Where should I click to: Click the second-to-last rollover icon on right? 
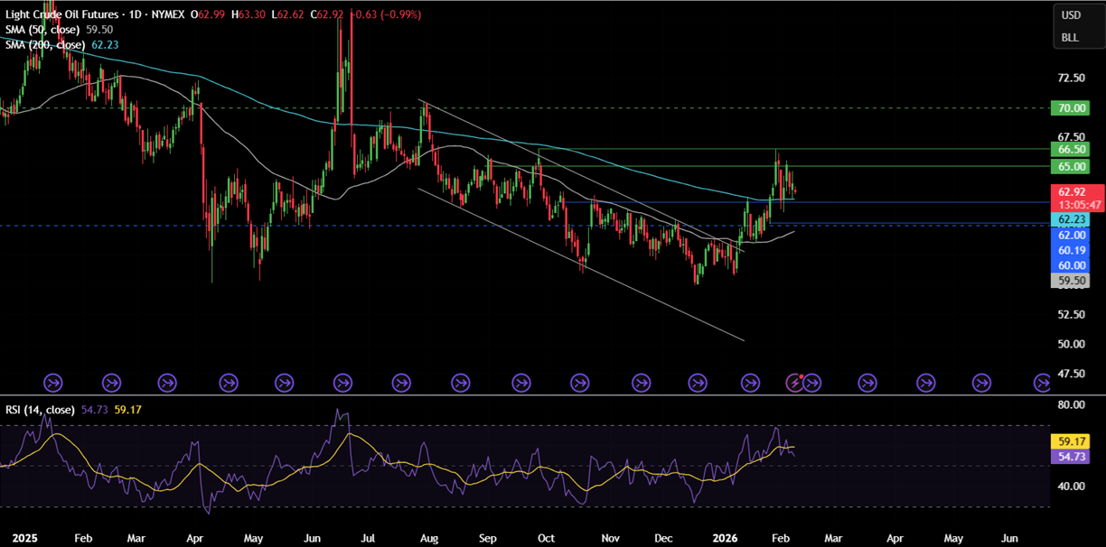point(983,384)
